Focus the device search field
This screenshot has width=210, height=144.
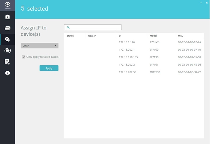click(93, 27)
